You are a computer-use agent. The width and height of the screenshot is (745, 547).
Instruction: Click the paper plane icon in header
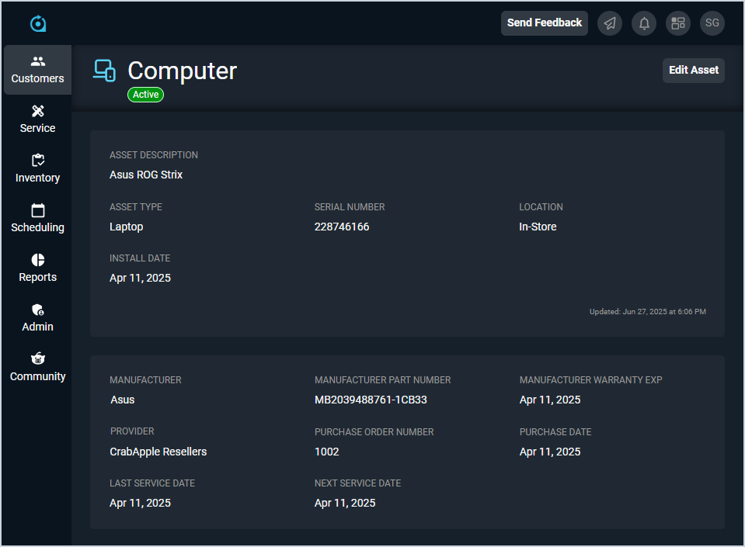point(610,23)
